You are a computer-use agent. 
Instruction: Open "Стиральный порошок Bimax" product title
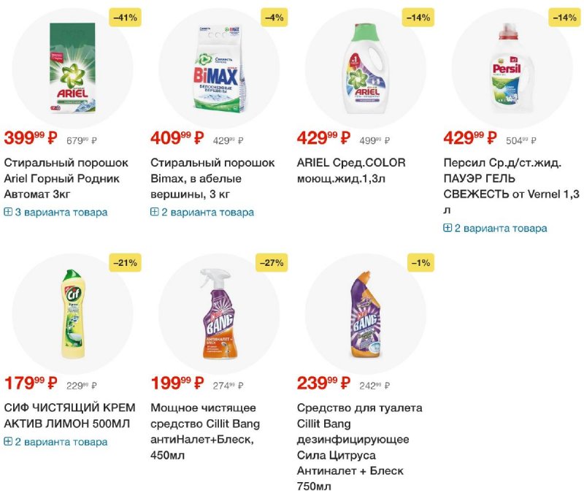click(x=212, y=178)
